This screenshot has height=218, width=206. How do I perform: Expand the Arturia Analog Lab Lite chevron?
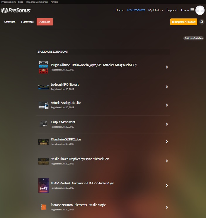click(x=167, y=105)
